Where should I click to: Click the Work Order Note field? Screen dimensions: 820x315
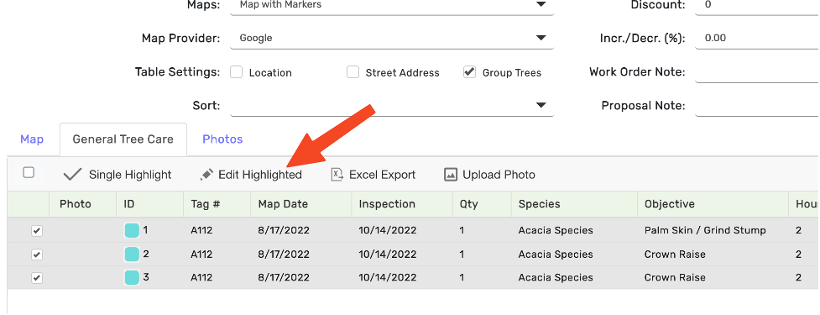[x=757, y=71]
